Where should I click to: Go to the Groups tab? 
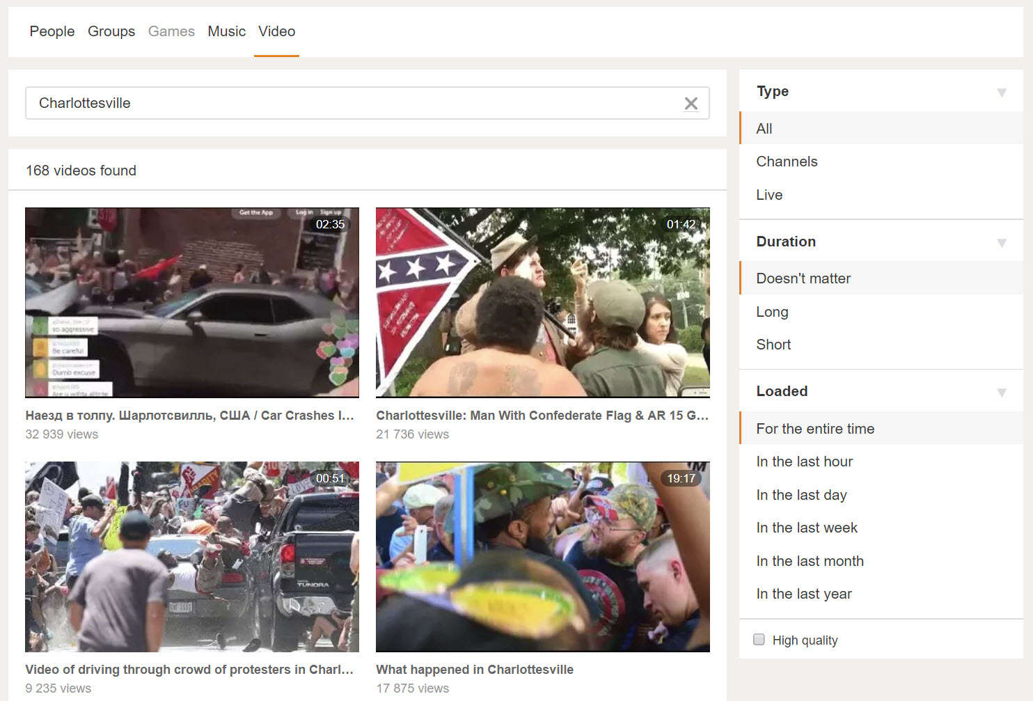tap(111, 31)
